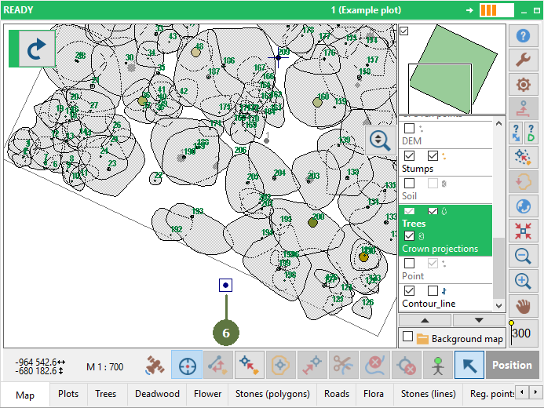This screenshot has height=408, width=544.
Task: Click the arrow icon in title bar
Action: [469, 10]
